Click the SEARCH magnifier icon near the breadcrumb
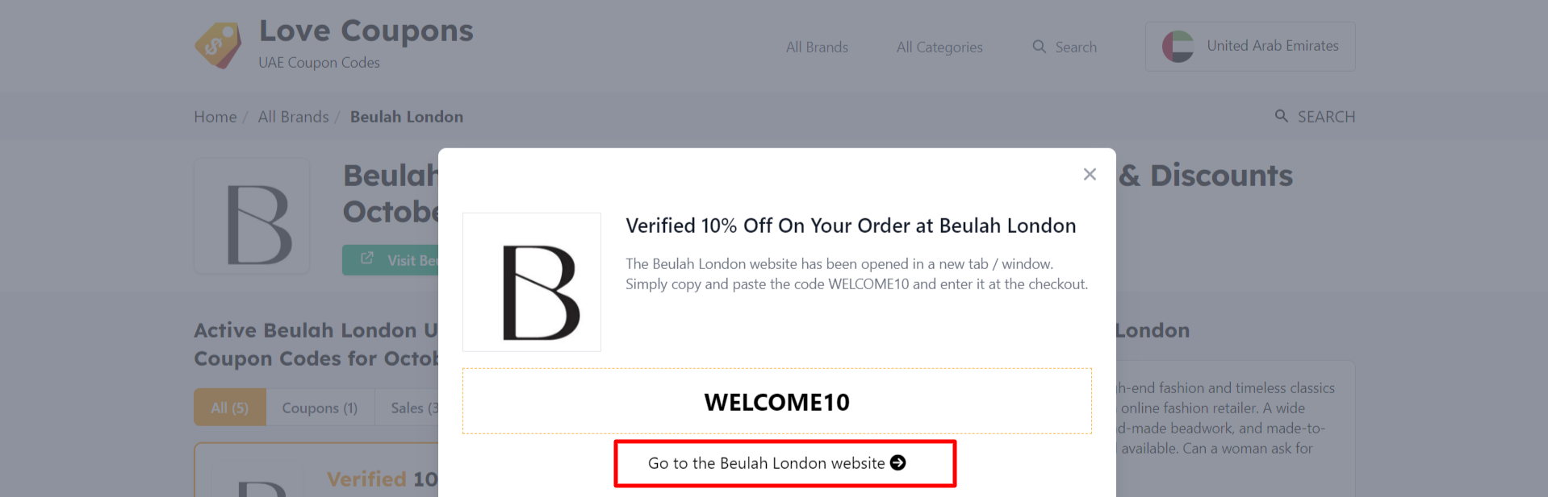This screenshot has width=1548, height=497. (x=1282, y=116)
